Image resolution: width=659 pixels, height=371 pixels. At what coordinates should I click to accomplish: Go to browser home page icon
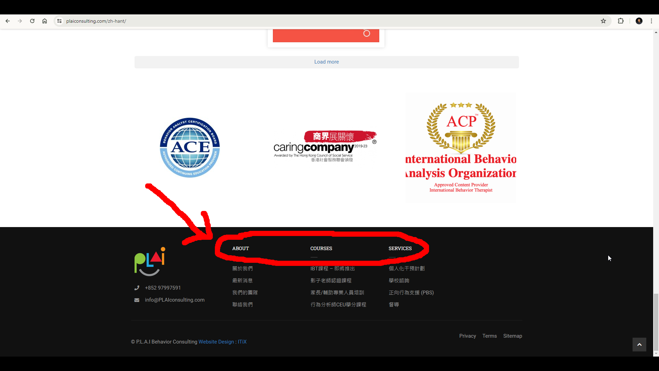[45, 21]
